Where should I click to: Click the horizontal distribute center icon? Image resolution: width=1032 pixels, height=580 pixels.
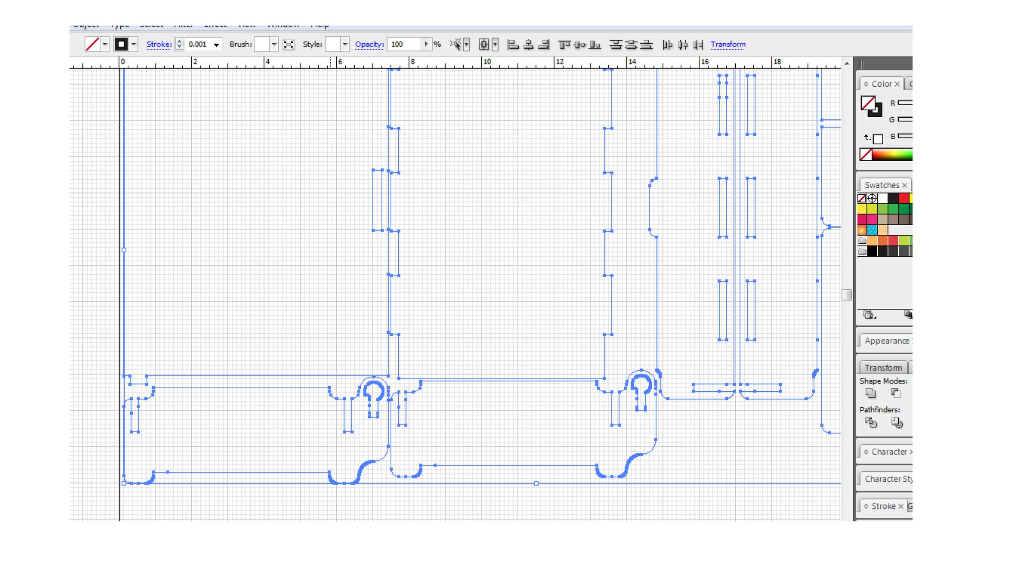point(682,44)
